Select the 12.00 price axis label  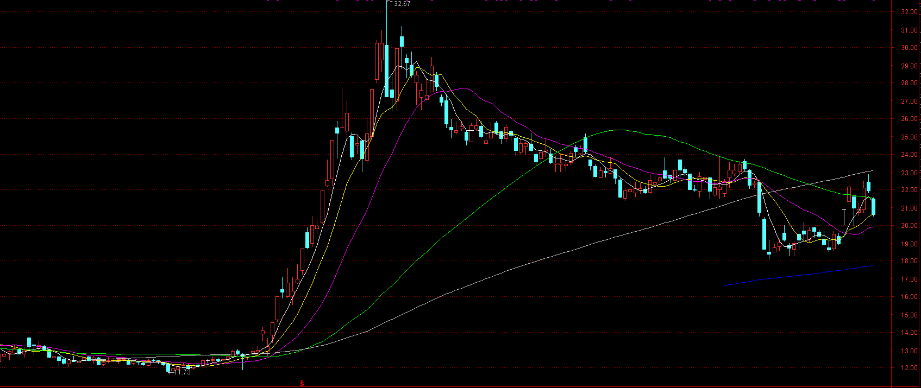pos(909,368)
